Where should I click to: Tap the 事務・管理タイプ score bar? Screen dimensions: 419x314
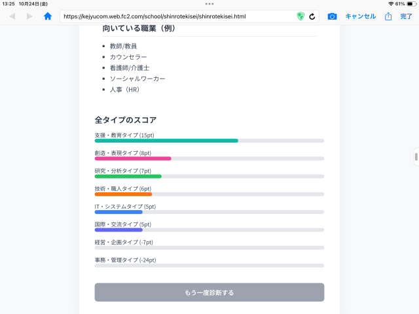point(209,265)
